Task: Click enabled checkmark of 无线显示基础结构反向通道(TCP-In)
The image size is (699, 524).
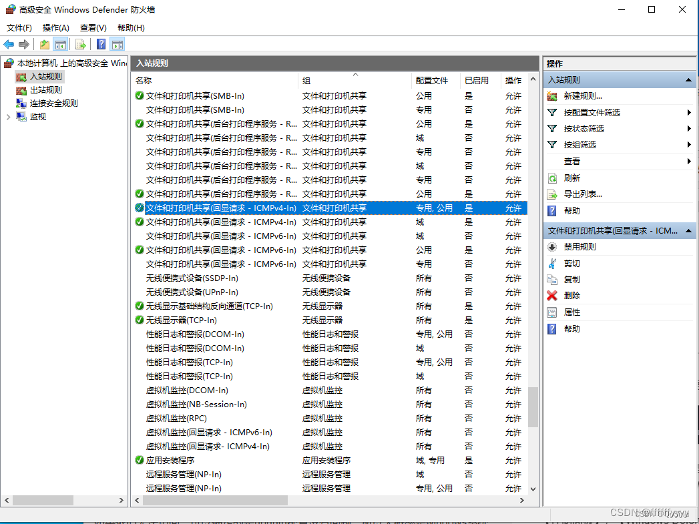Action: 139,306
